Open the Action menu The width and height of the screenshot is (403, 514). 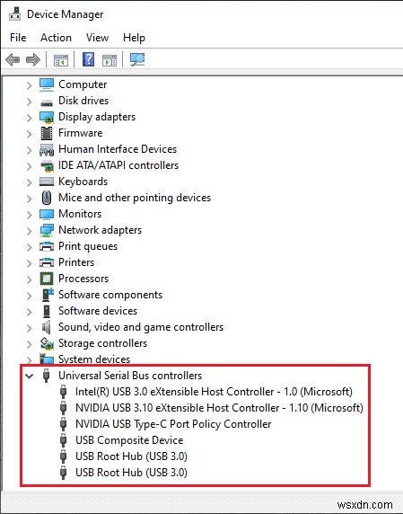point(56,38)
